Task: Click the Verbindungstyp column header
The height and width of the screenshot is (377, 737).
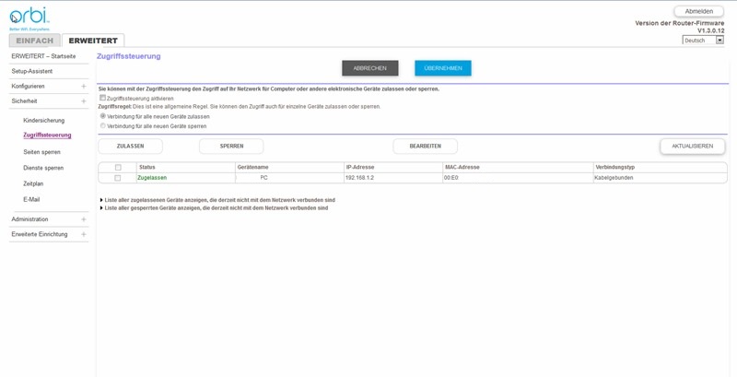Action: click(x=614, y=167)
